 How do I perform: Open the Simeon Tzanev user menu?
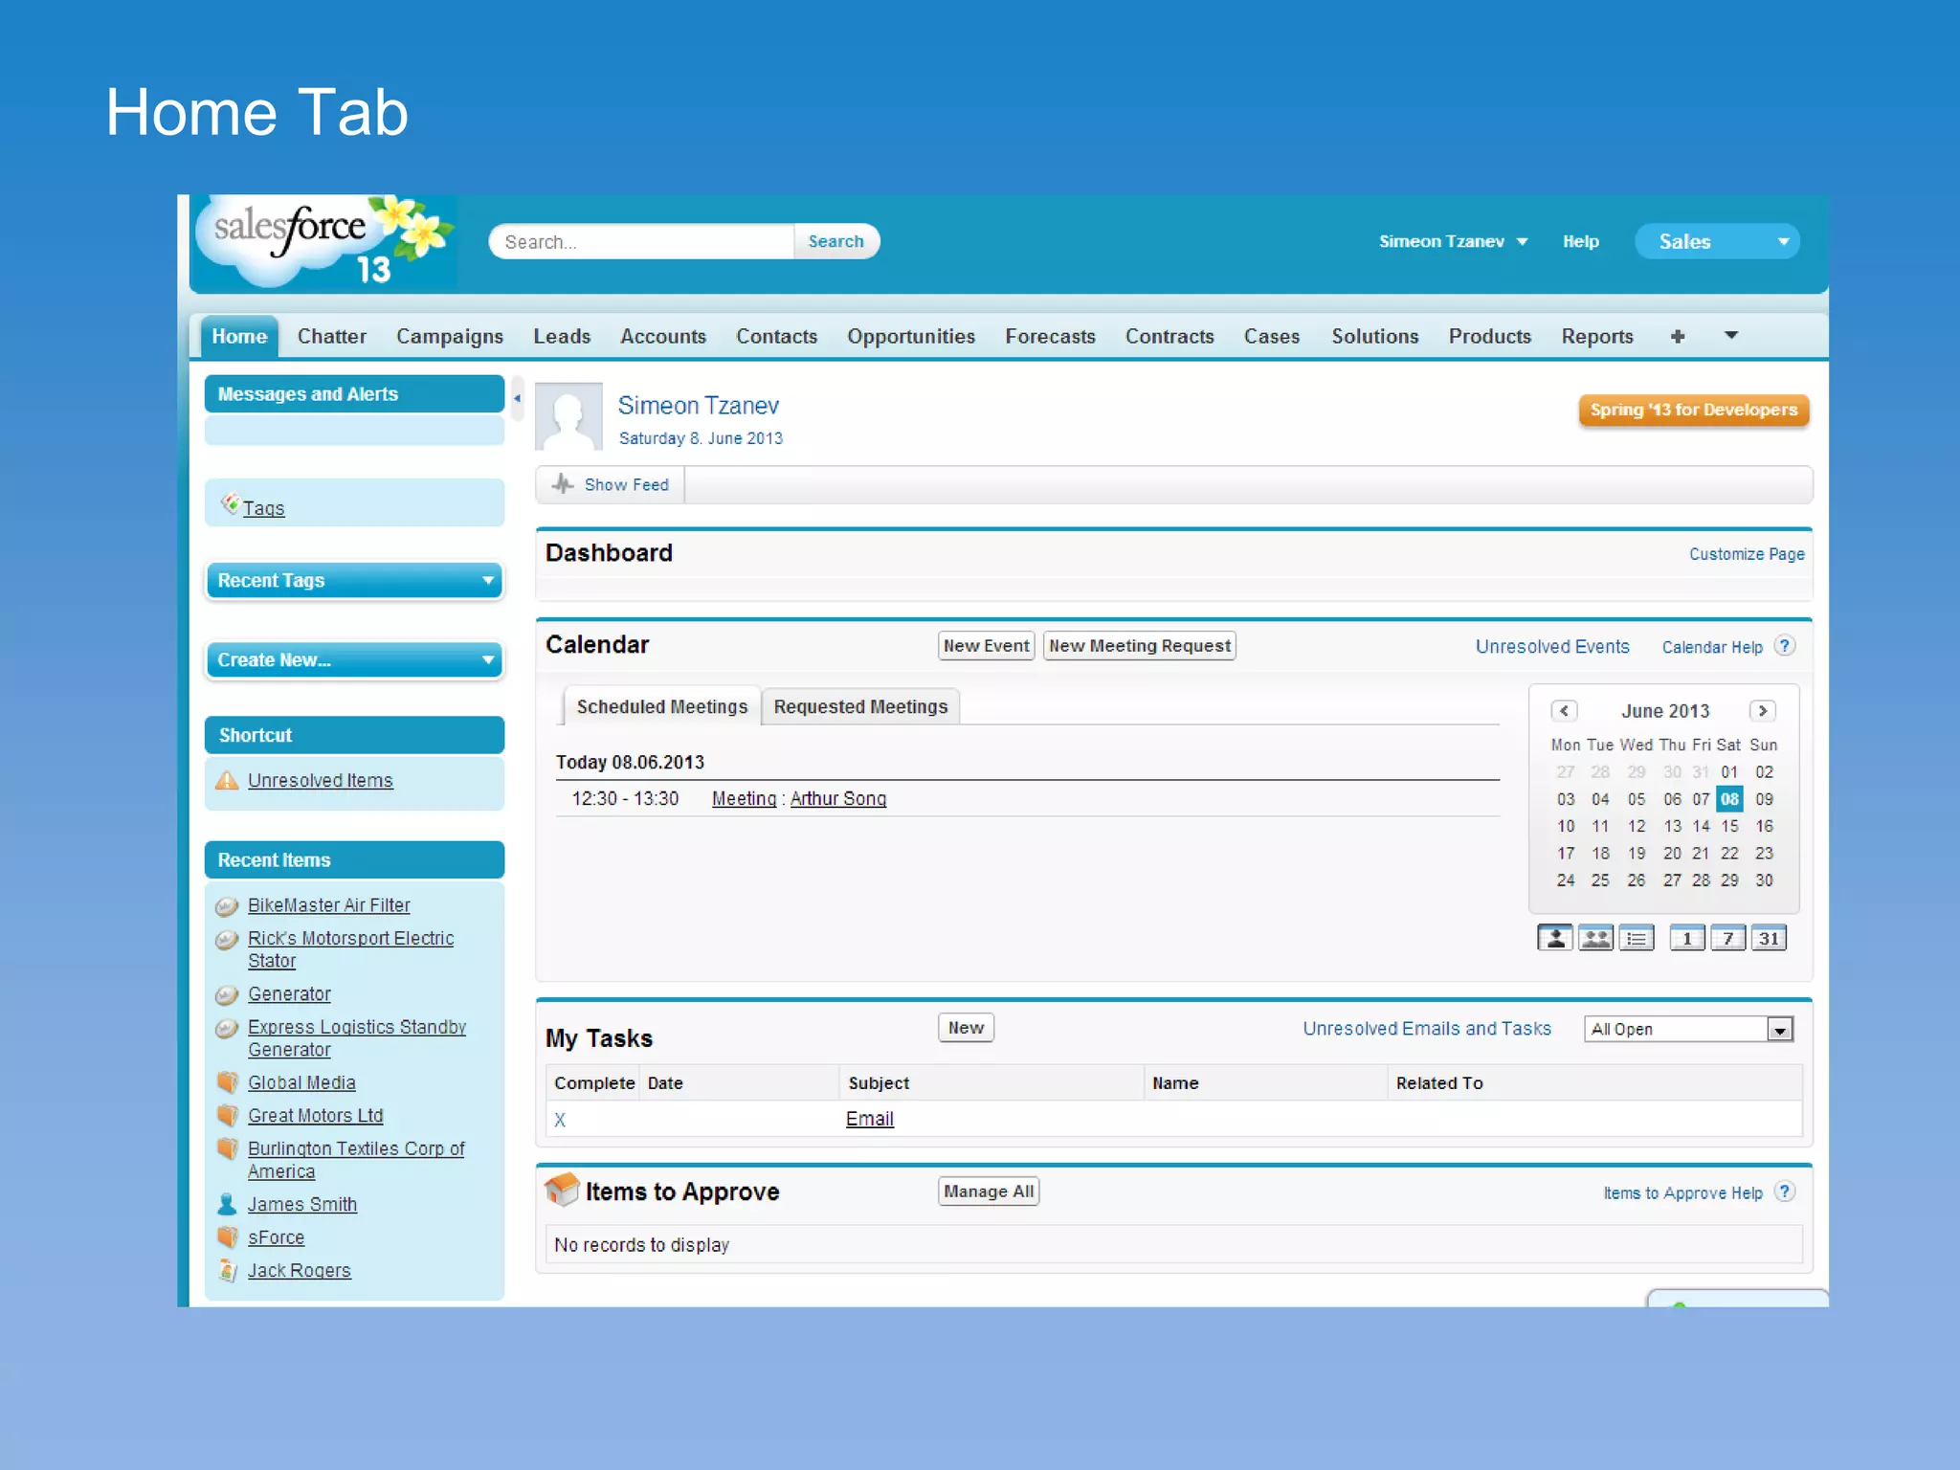(x=1453, y=241)
